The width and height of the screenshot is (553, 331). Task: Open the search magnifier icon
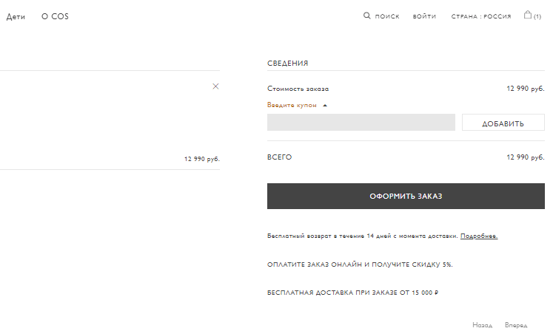coord(366,16)
